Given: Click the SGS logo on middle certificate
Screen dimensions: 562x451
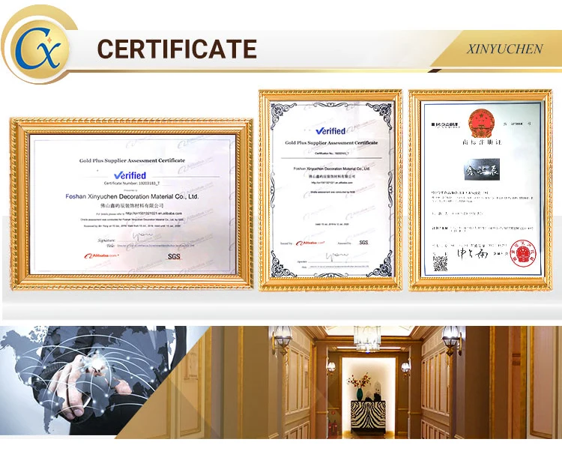Looking at the screenshot, I should (x=363, y=243).
